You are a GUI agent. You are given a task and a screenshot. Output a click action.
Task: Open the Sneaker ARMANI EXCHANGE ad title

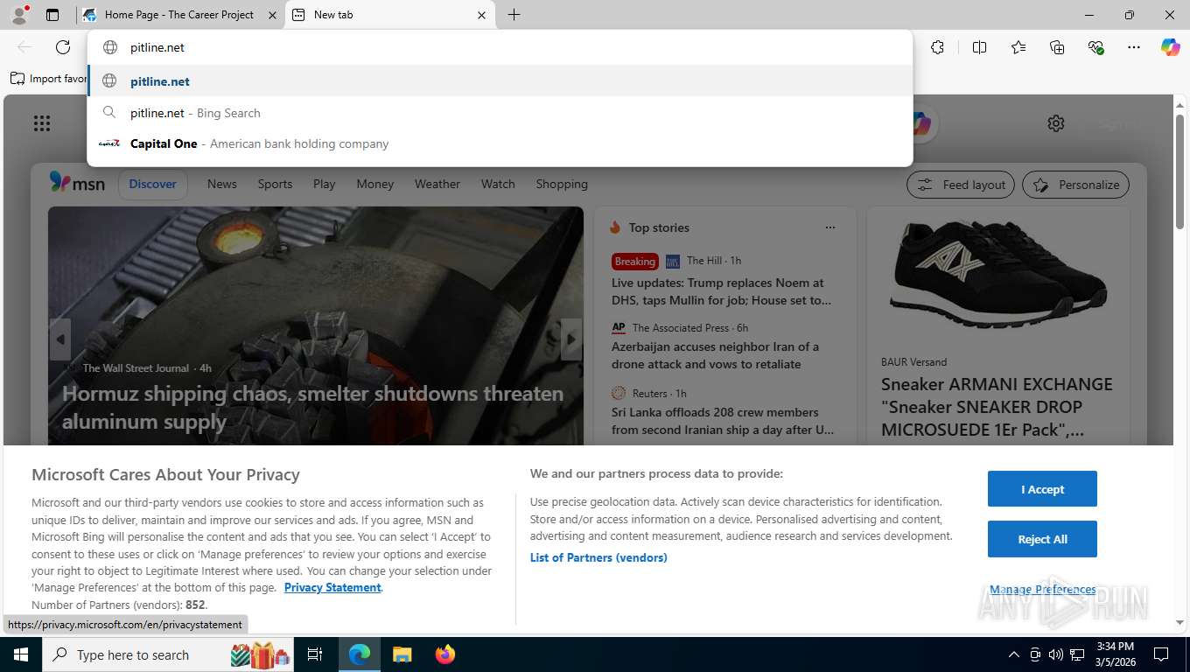[997, 407]
